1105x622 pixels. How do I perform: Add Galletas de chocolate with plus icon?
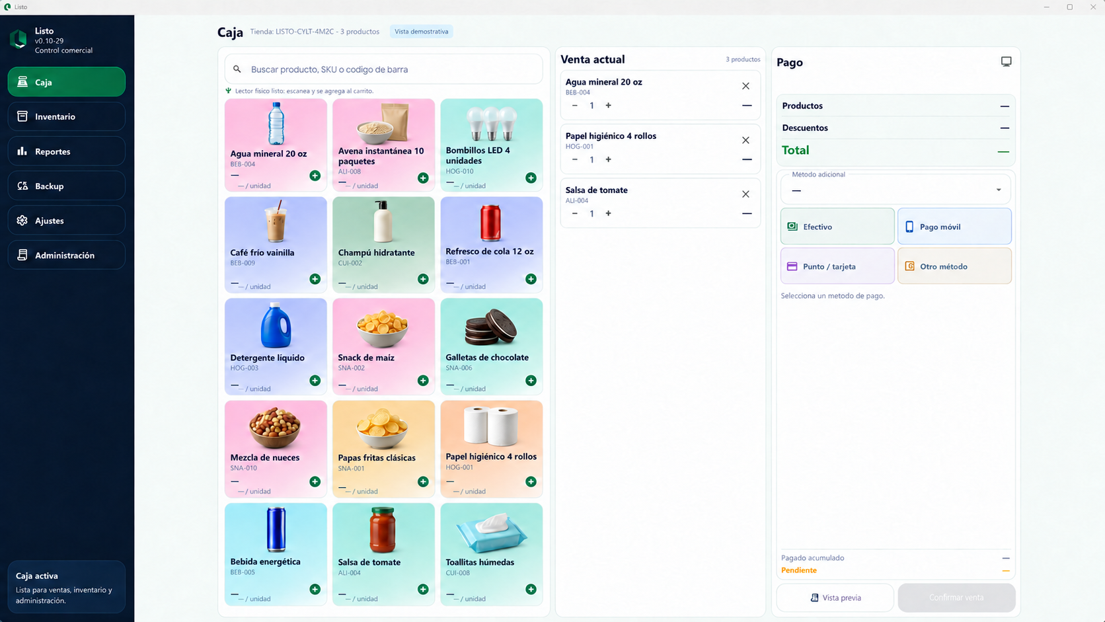[531, 381]
